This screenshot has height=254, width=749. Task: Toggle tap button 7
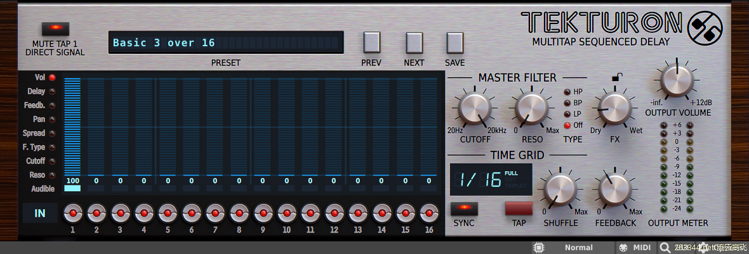[x=215, y=213]
